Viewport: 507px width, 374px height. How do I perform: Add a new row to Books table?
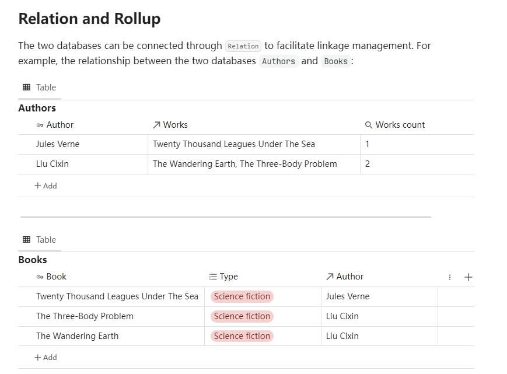[x=46, y=357]
